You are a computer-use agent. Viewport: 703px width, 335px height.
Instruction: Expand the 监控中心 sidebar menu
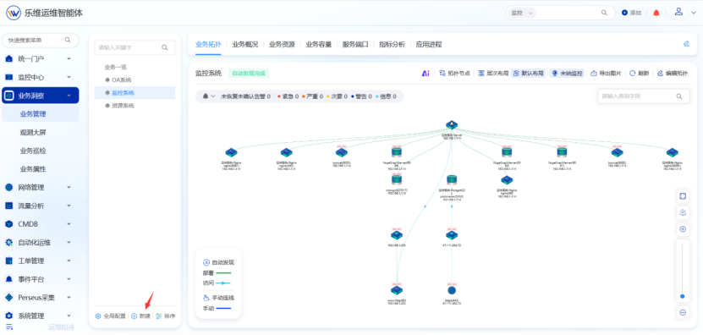(x=41, y=77)
